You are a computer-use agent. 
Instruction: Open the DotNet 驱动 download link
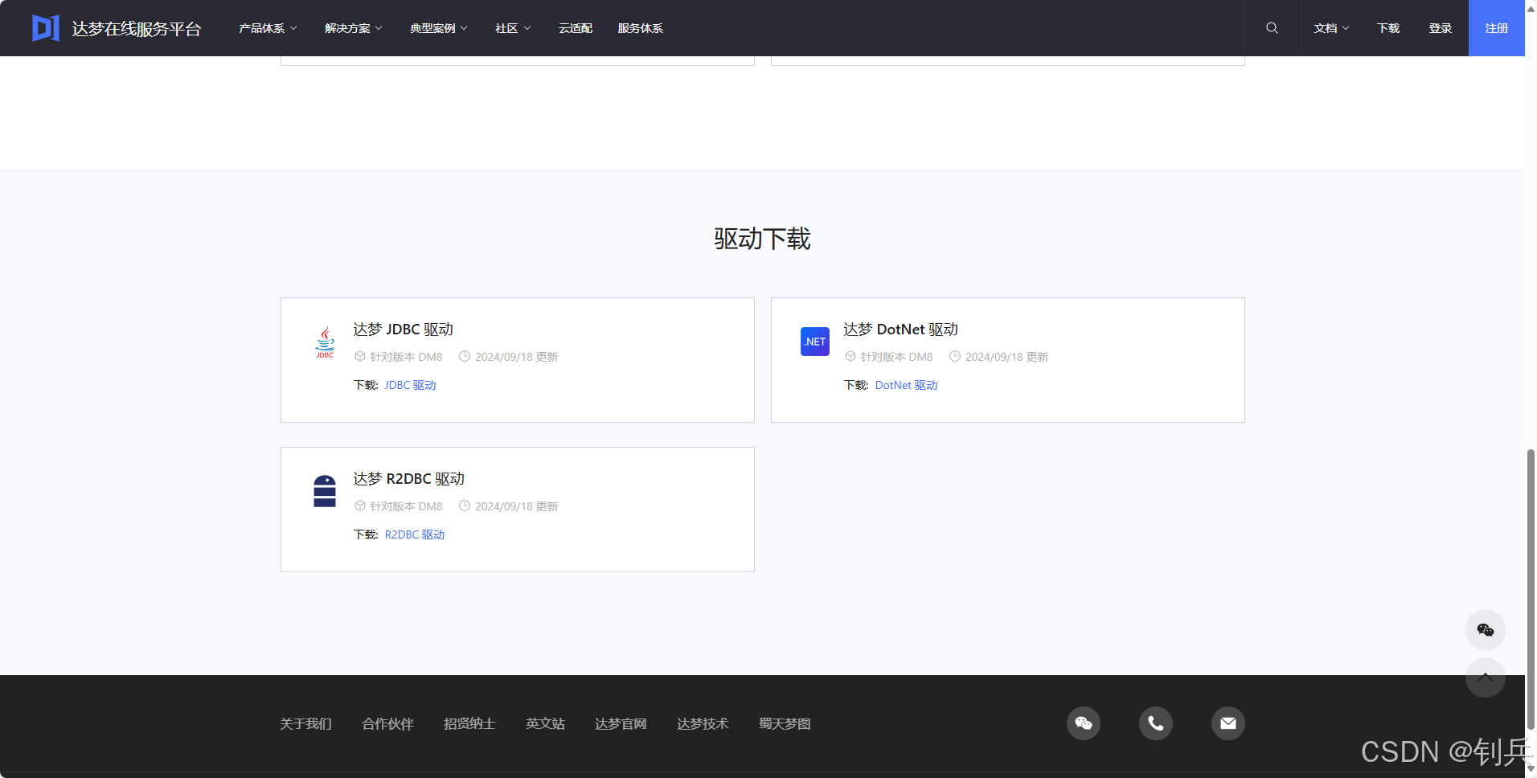[x=906, y=384]
